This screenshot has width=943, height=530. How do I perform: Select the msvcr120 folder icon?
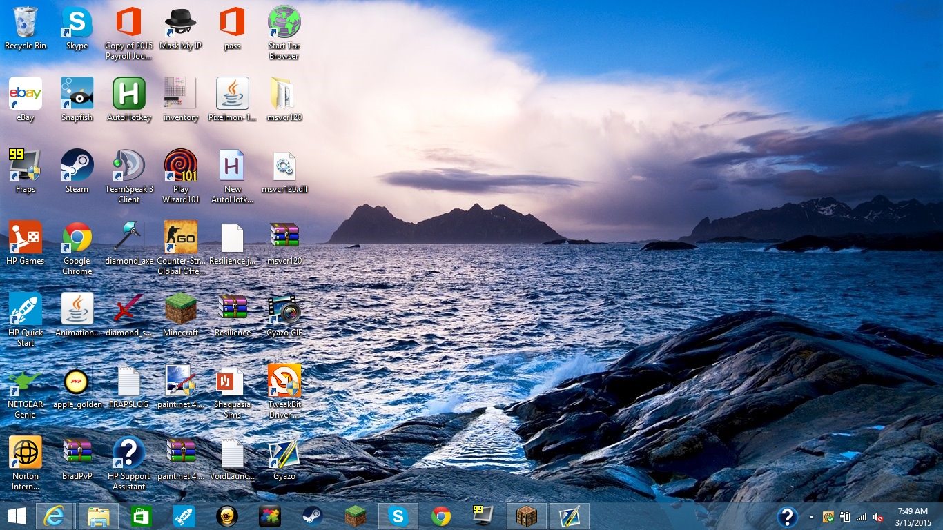(x=284, y=99)
